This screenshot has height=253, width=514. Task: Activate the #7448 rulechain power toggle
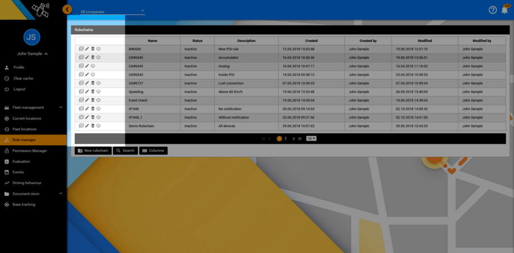(98, 108)
